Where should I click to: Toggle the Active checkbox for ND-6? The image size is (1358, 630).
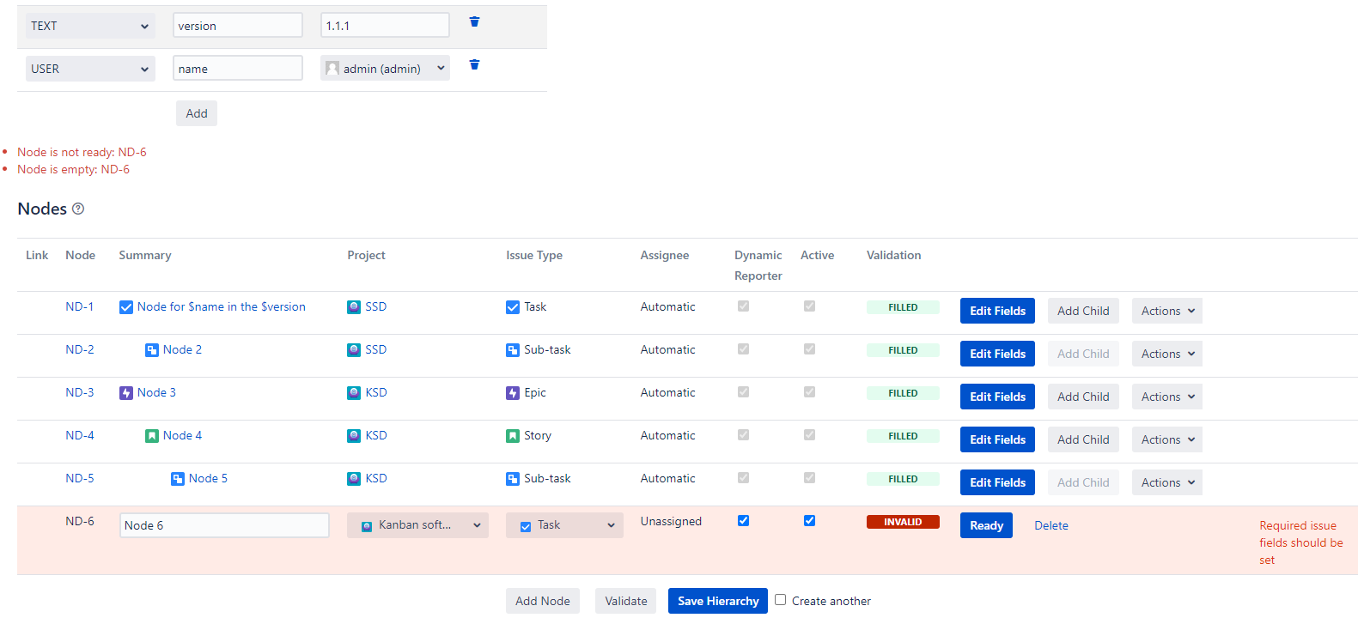809,521
